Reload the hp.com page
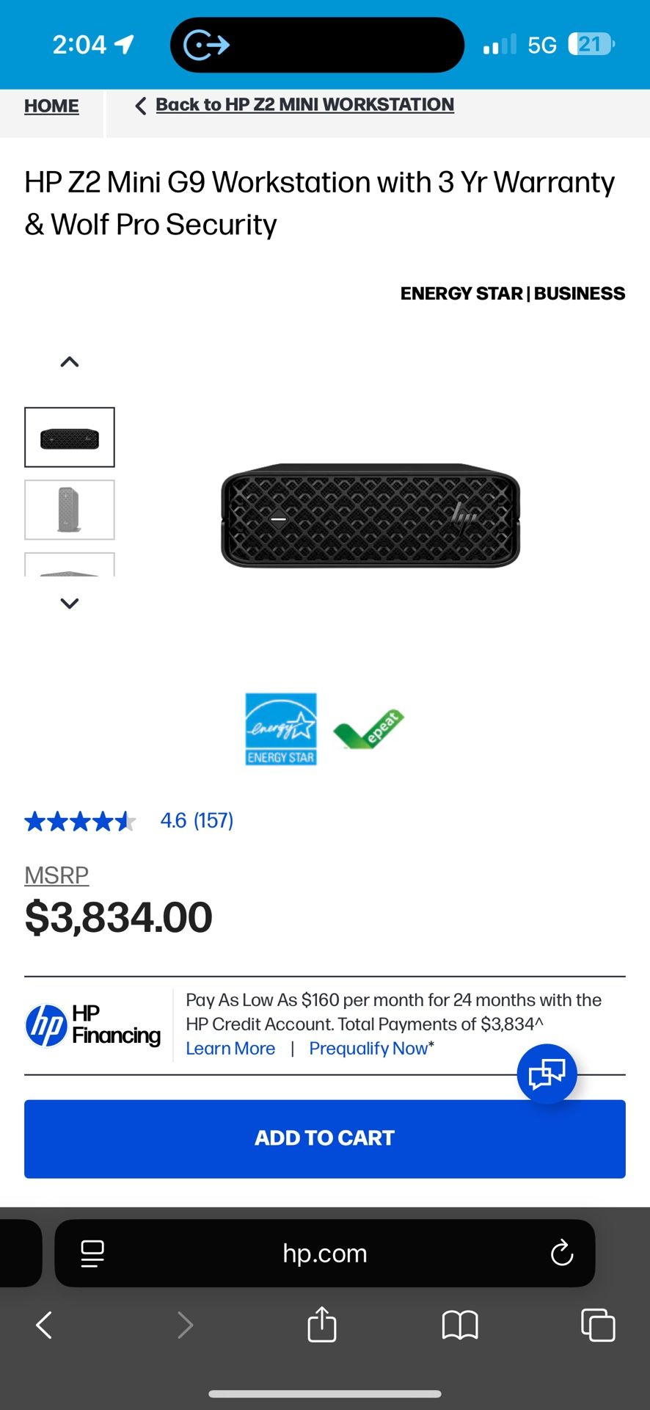The image size is (650, 1410). [561, 1253]
